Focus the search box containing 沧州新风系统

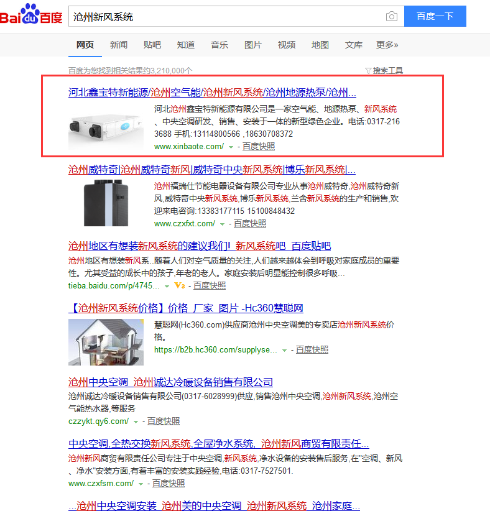236,16
